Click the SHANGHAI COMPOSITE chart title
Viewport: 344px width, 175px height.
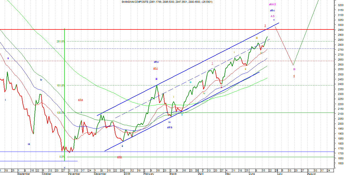[167, 2]
